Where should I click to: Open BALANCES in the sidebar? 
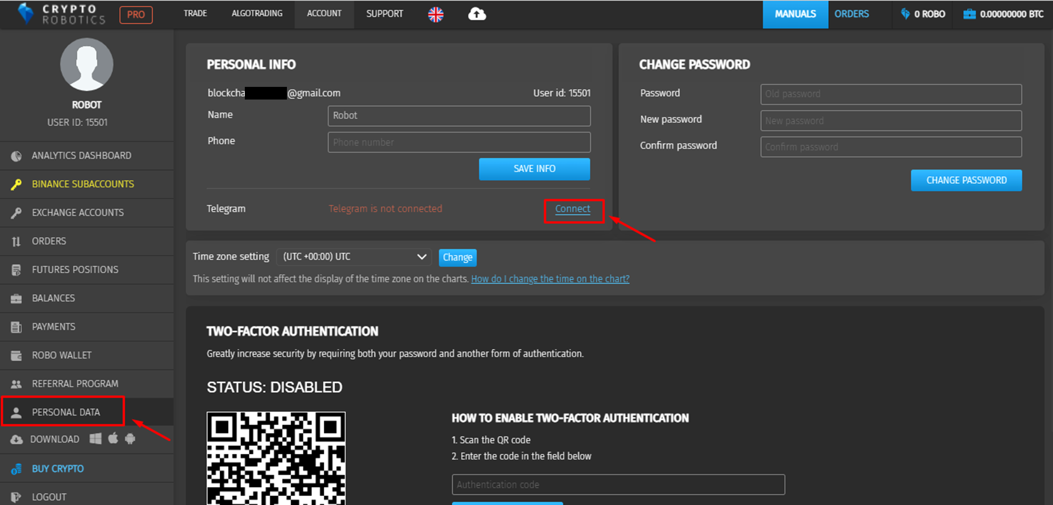click(87, 299)
